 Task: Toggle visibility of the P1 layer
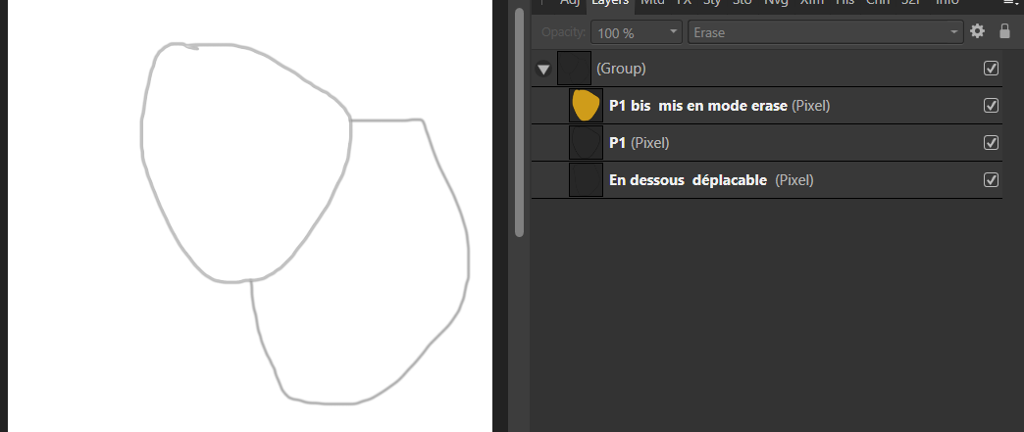pyautogui.click(x=991, y=142)
